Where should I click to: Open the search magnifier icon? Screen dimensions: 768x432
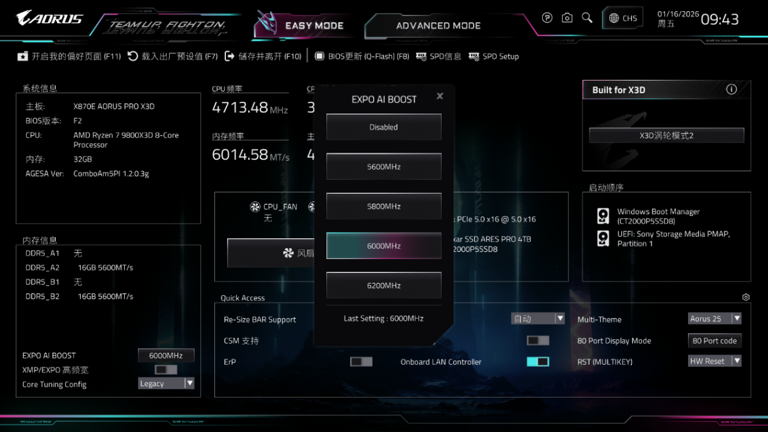click(x=587, y=18)
